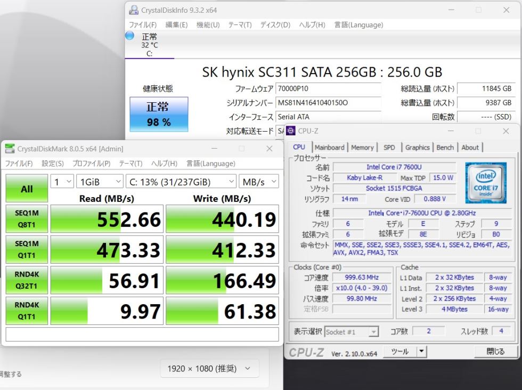522x390 pixels.
Task: Click the rotation field showing ---- (SSD)
Action: tap(486, 117)
